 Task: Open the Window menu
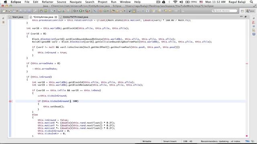pyautogui.click(x=125, y=2)
